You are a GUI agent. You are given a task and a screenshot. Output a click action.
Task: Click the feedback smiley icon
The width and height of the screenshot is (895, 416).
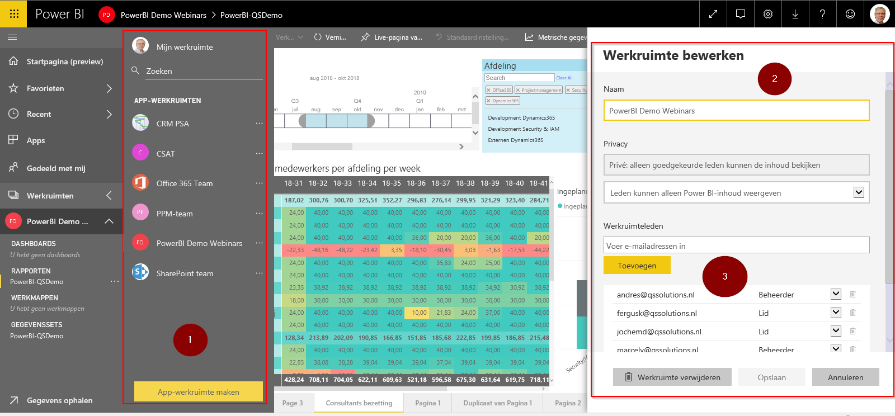(850, 14)
